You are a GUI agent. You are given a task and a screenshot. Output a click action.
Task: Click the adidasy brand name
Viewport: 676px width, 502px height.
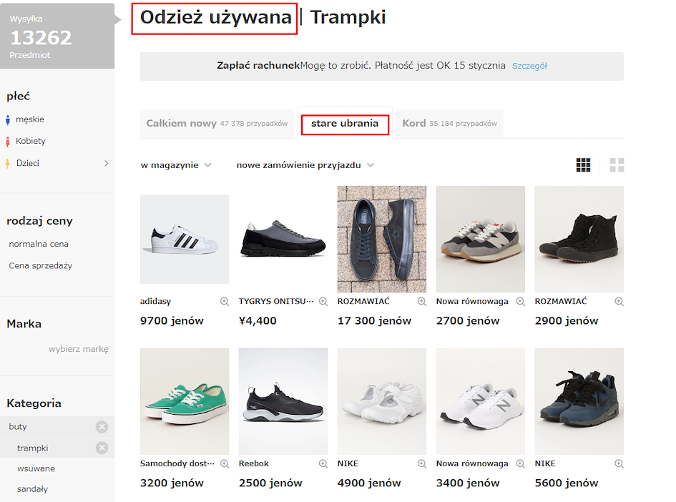pos(156,301)
